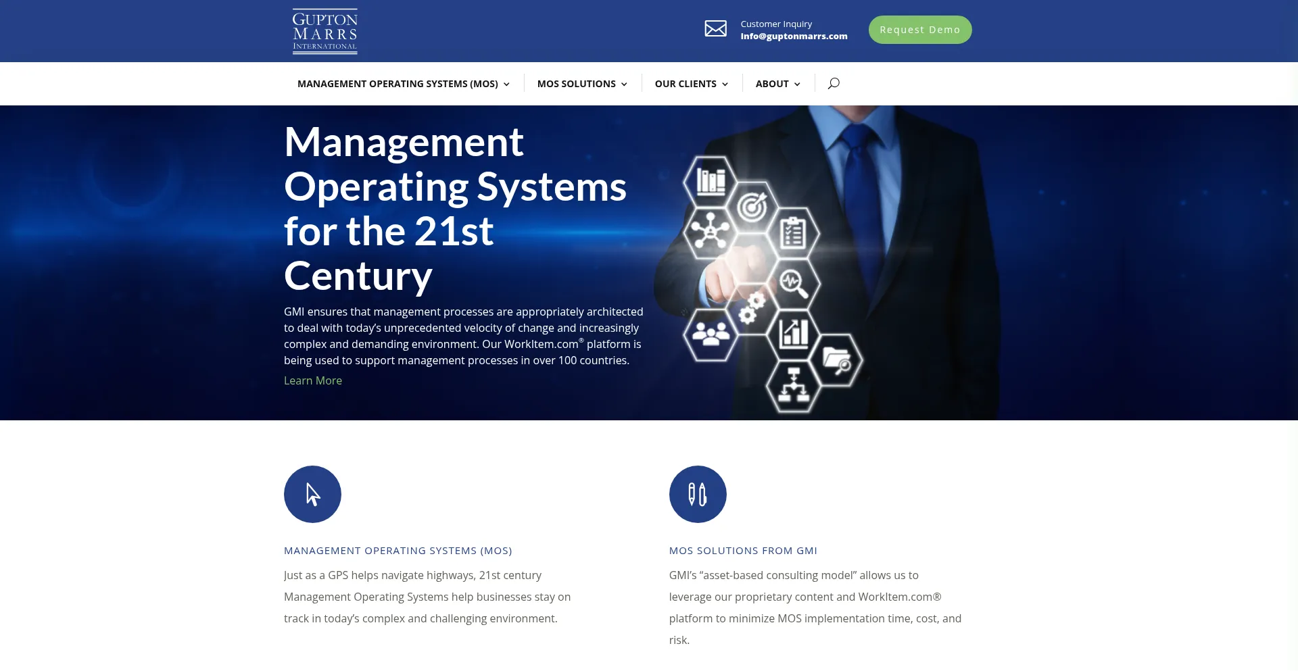Click the flowchart hierarchy hexagon icon
This screenshot has height=671, width=1298.
[794, 386]
